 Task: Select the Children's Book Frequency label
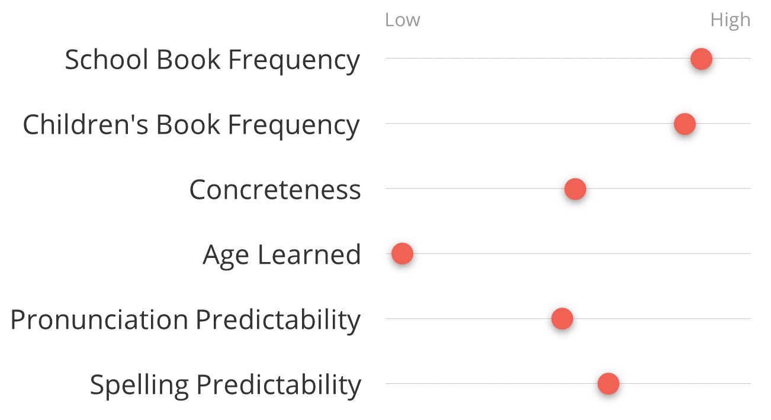(x=191, y=125)
